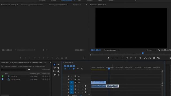This screenshot has height=96, width=171.
Task: Hide track V3 with eye icon
Action: [x=79, y=76]
